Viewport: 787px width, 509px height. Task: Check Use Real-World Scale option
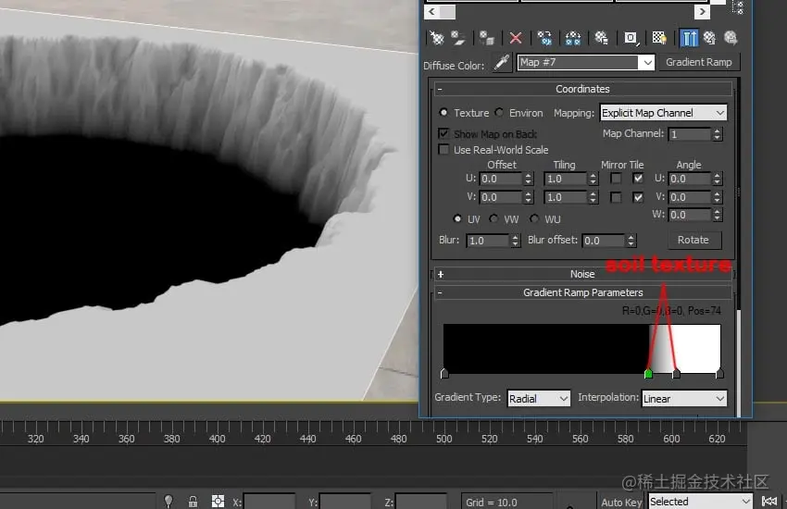click(x=444, y=150)
